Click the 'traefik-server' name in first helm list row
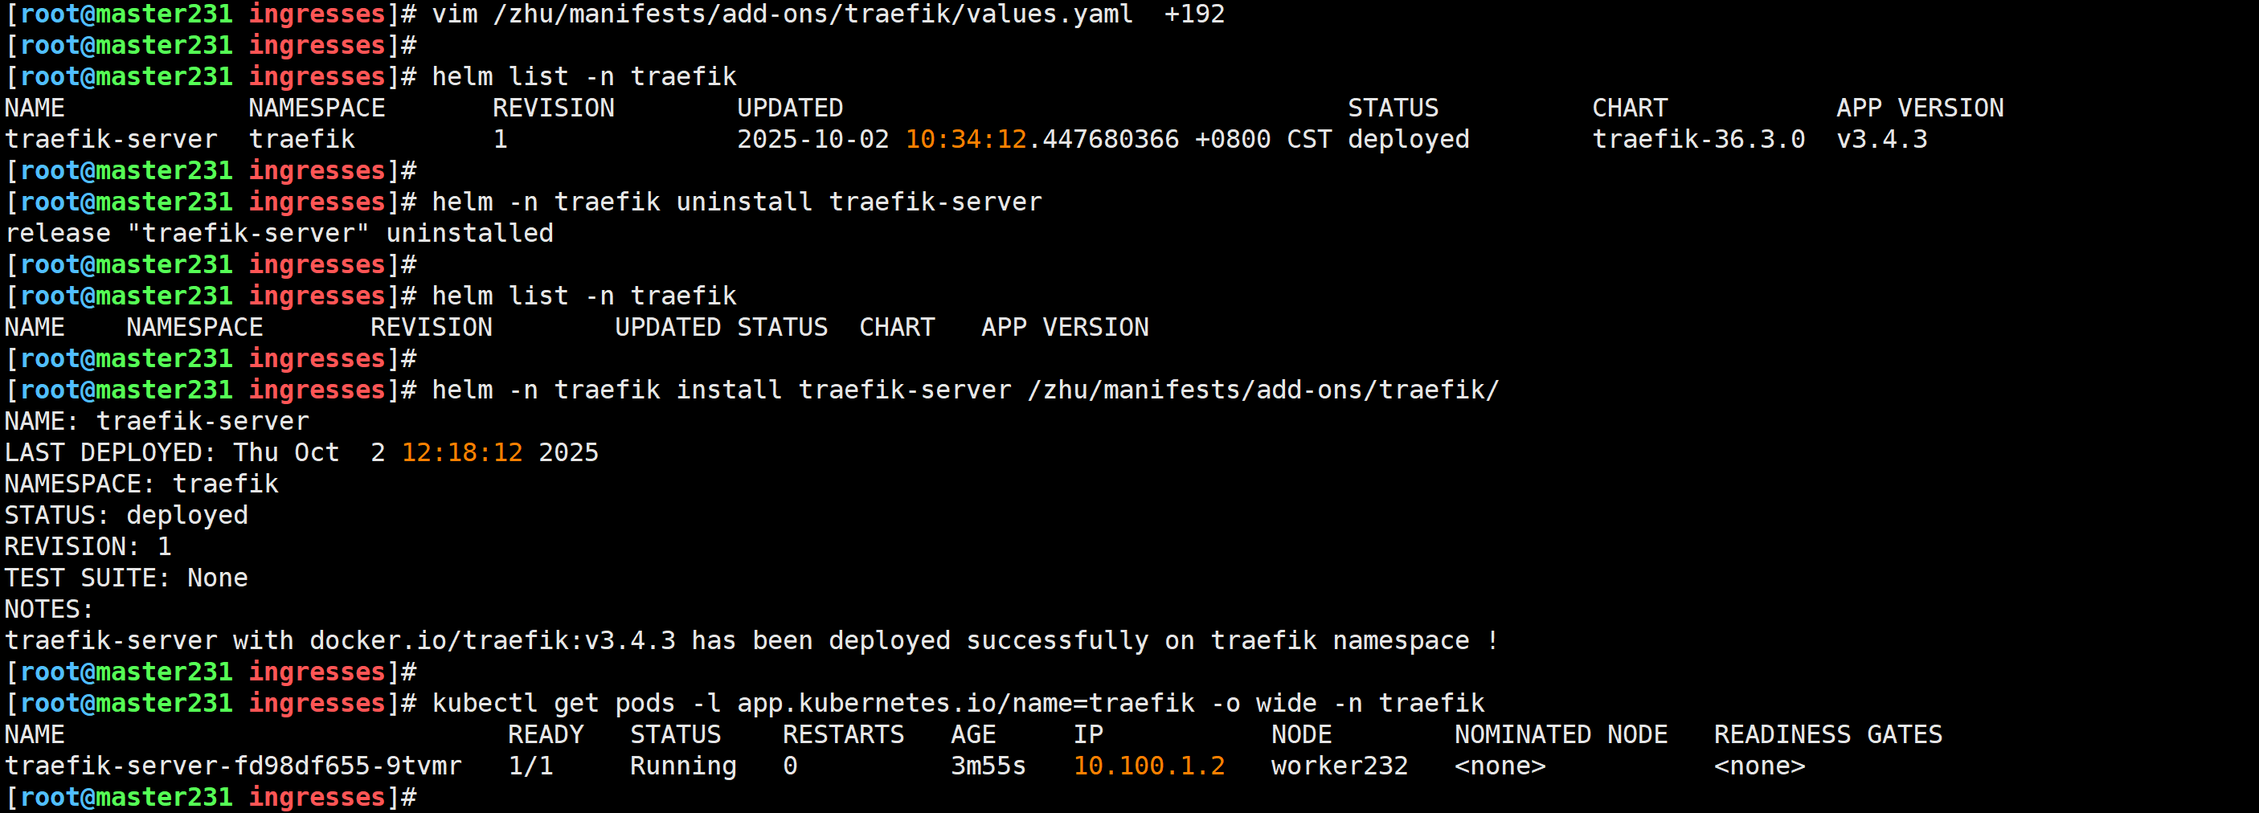 pyautogui.click(x=112, y=140)
